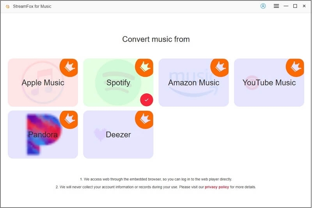Click crown badge on YouTube Music card

click(x=295, y=67)
